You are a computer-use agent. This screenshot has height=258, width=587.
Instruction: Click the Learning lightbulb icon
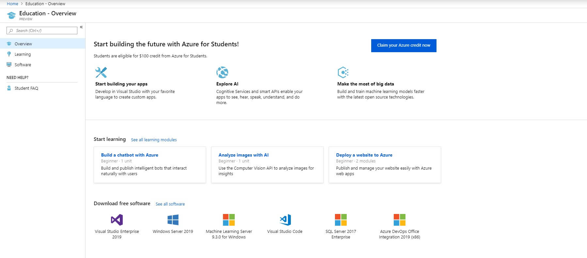[x=9, y=54]
